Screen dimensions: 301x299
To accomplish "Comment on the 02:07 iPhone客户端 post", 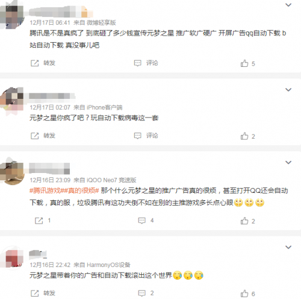I will click(146, 136).
